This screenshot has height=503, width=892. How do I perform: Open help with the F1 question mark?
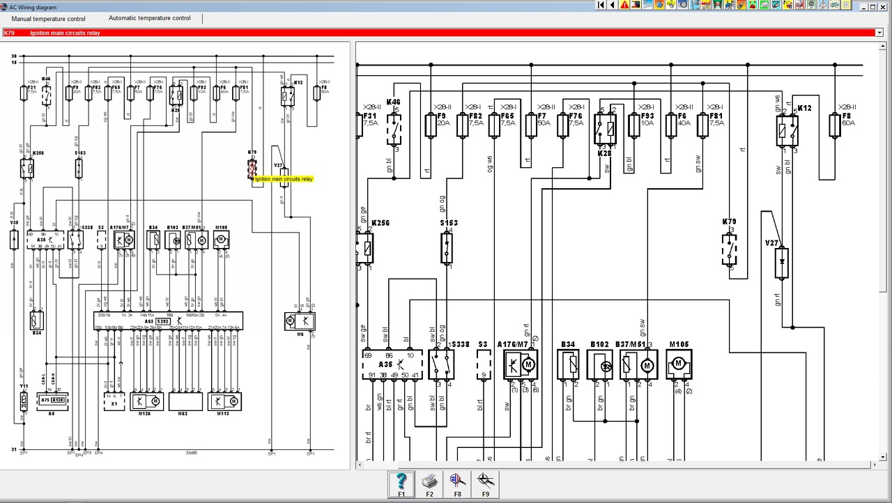click(x=401, y=484)
